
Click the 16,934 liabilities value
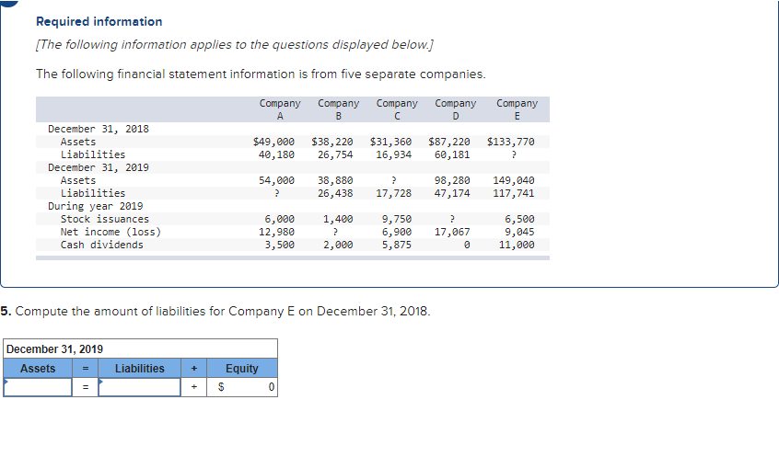(x=393, y=154)
